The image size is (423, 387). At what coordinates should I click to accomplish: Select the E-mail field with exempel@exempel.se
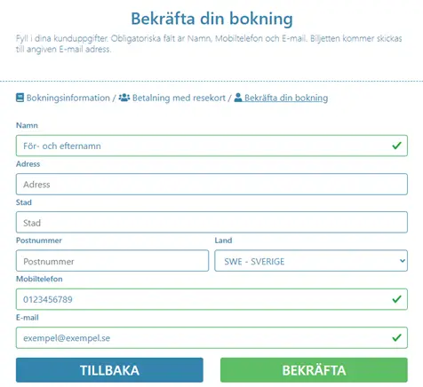click(211, 337)
